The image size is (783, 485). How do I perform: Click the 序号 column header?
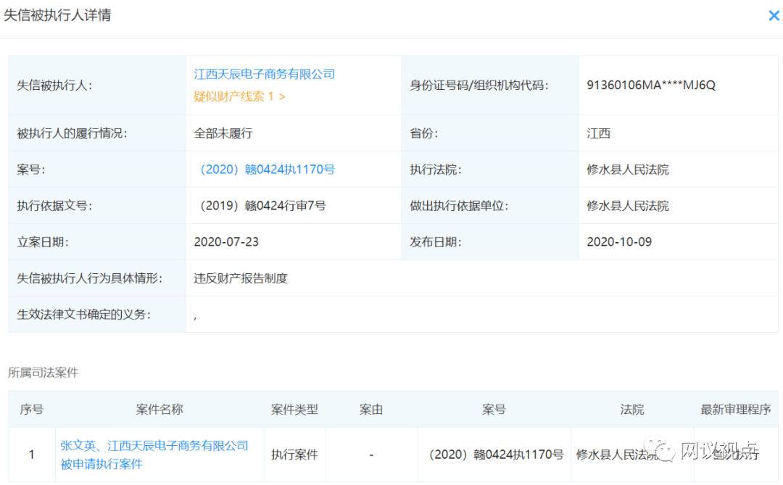pyautogui.click(x=31, y=410)
